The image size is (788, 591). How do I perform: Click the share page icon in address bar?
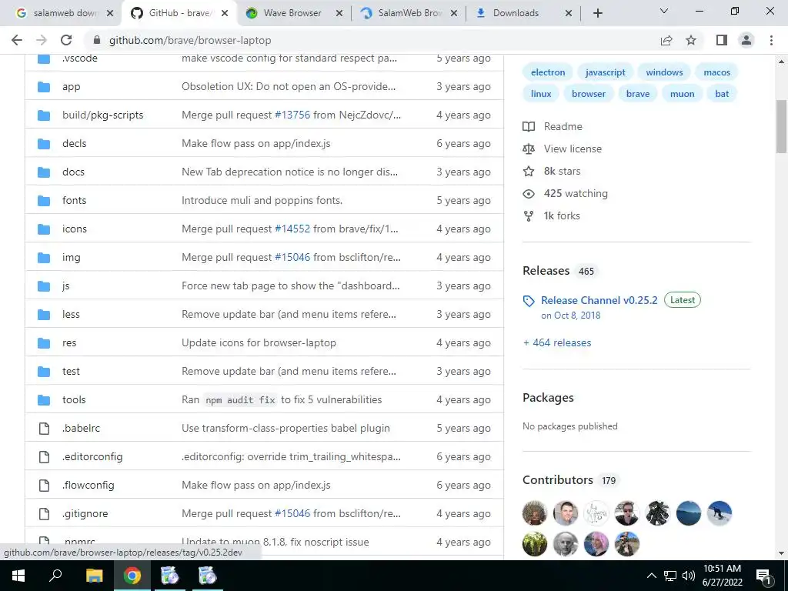coord(666,40)
